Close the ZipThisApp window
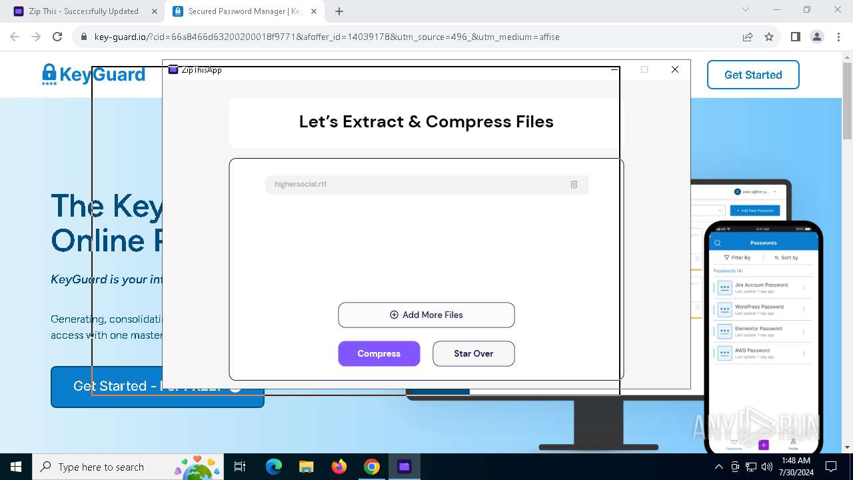This screenshot has height=480, width=853. [x=675, y=69]
